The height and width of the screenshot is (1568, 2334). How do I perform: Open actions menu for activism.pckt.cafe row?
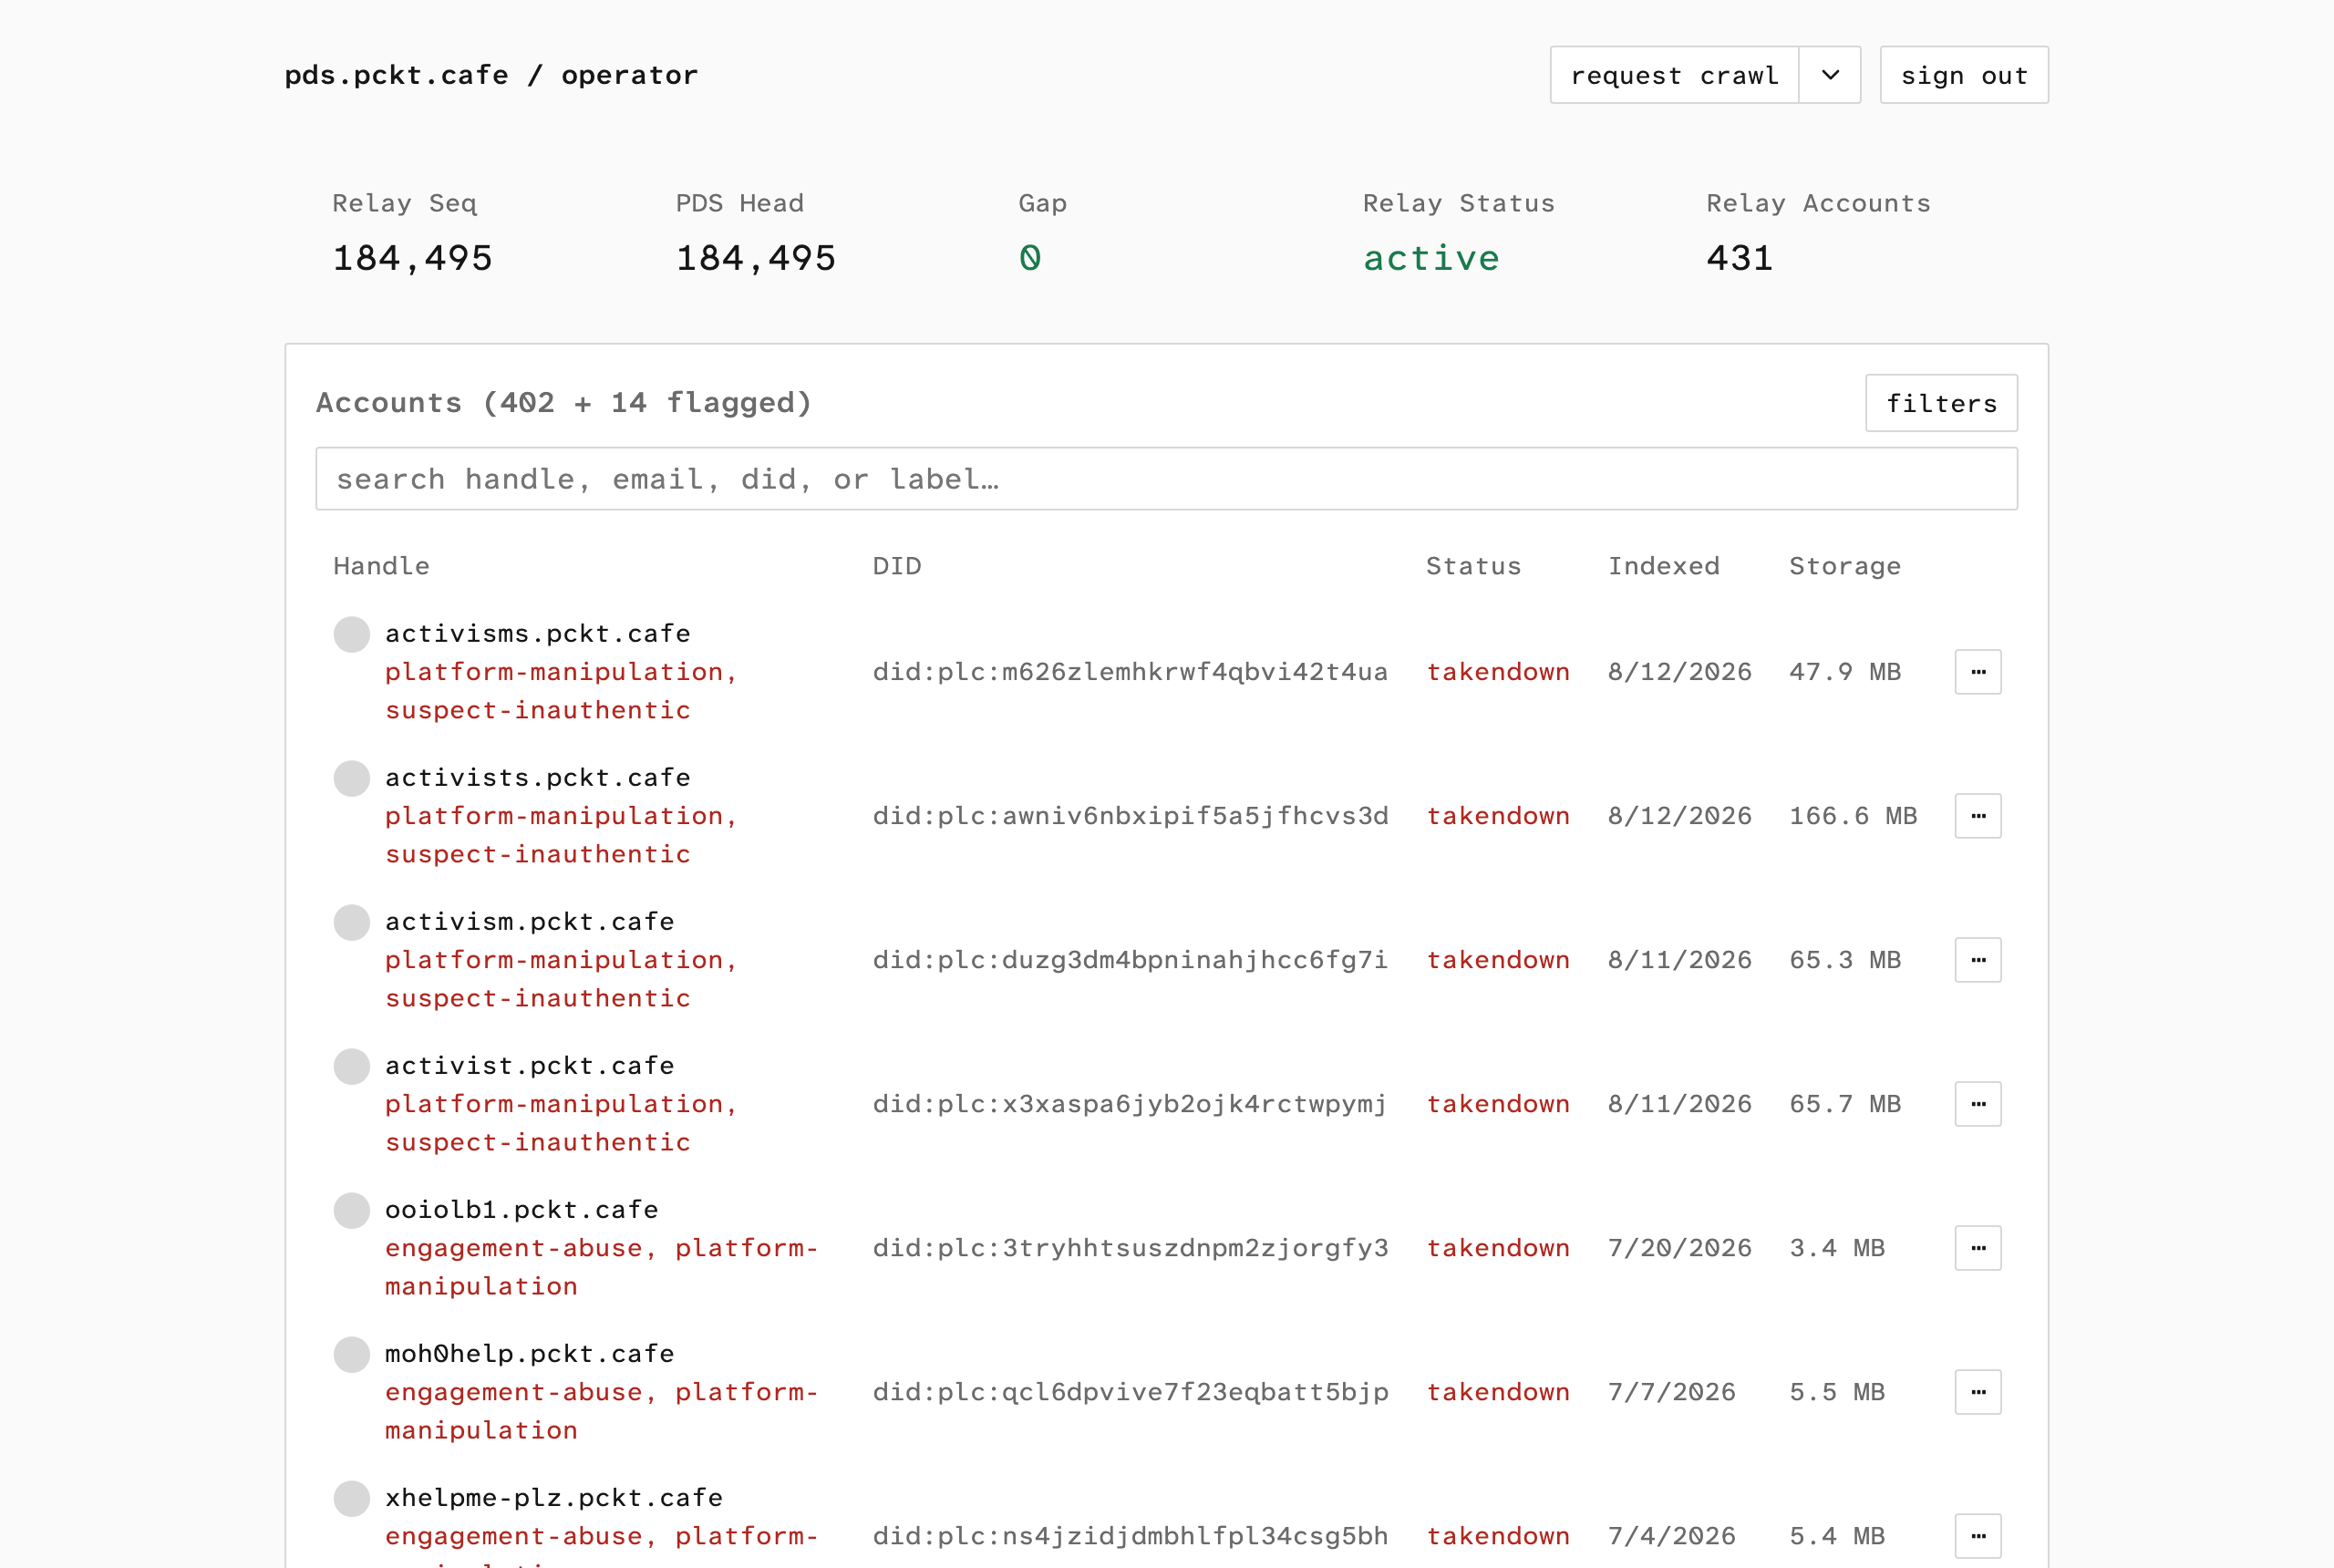click(1977, 960)
